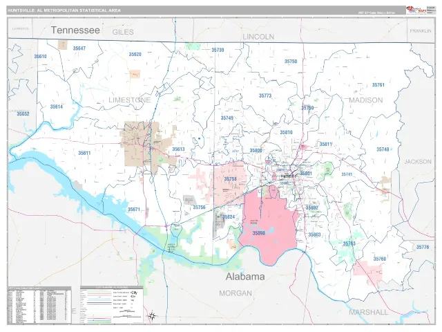Click the Huntsville city label
Viewport: 442px width, 332px height.
(x=289, y=176)
